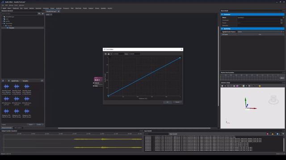
Task: Click first icon in Listener setup toolbar
Action: (222, 86)
